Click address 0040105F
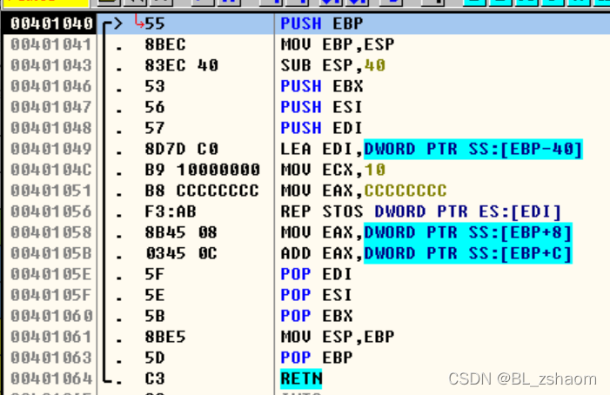The height and width of the screenshot is (395, 610). [x=51, y=296]
